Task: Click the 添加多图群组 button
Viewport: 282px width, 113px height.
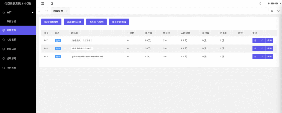Action: pos(51,22)
